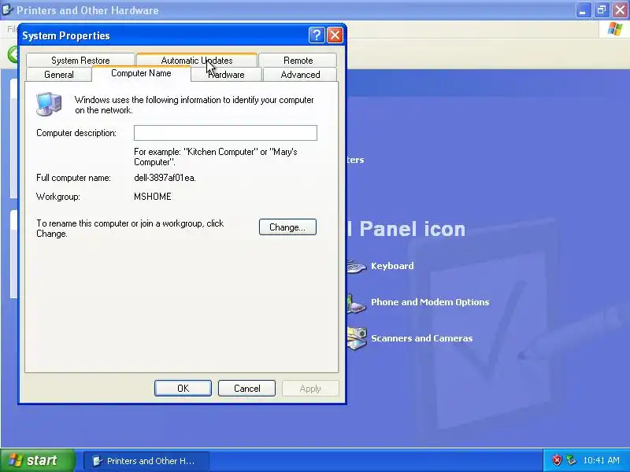The image size is (630, 472).
Task: Open Keyboard in Printers and Other Hardware
Action: [x=392, y=266]
